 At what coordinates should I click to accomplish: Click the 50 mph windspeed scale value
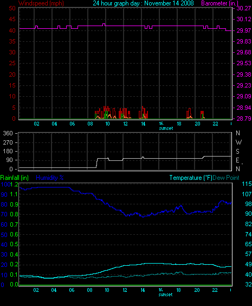(x=12, y=8)
